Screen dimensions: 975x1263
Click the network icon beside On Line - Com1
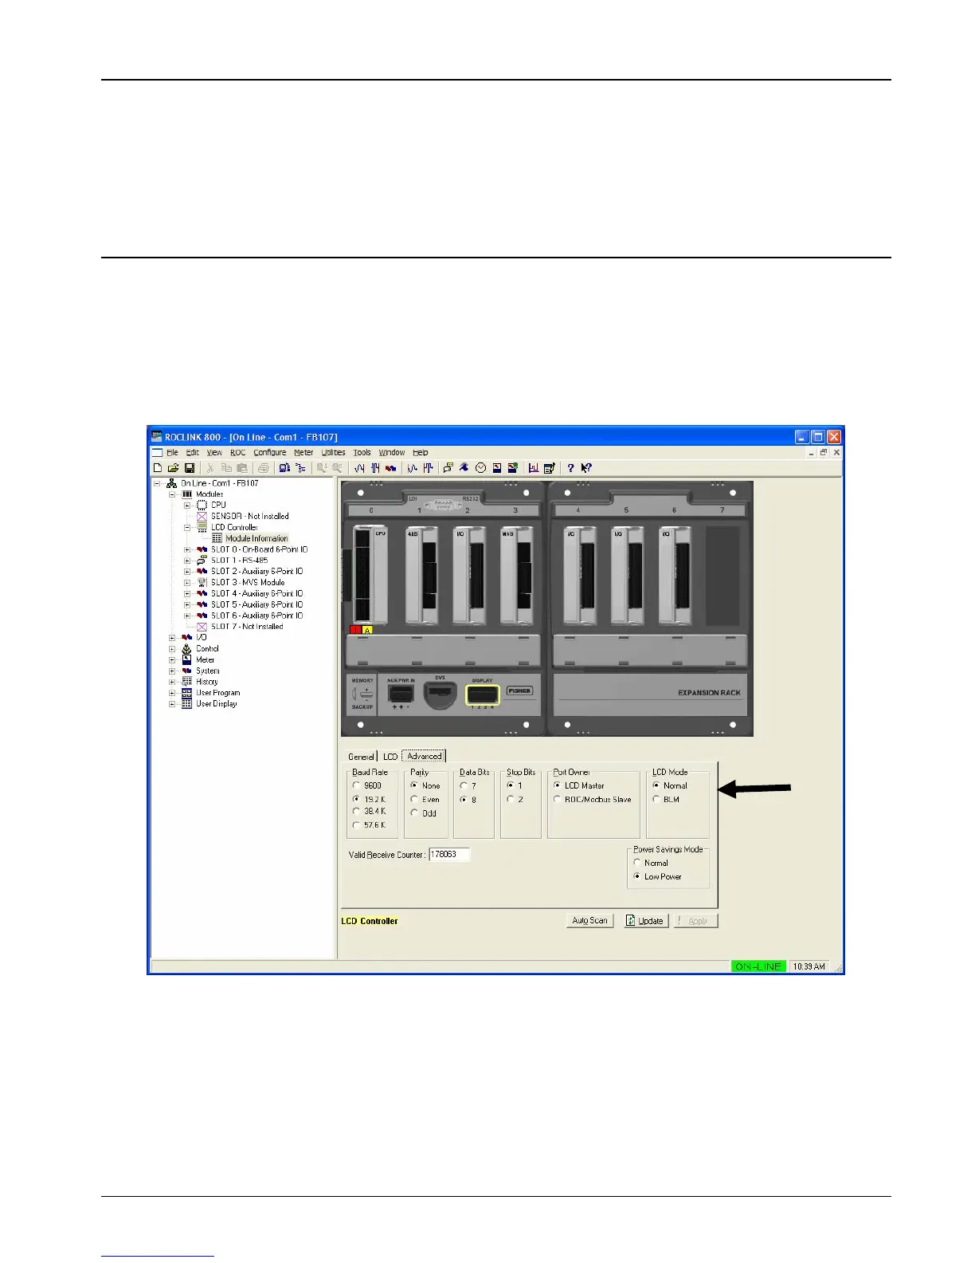point(171,483)
